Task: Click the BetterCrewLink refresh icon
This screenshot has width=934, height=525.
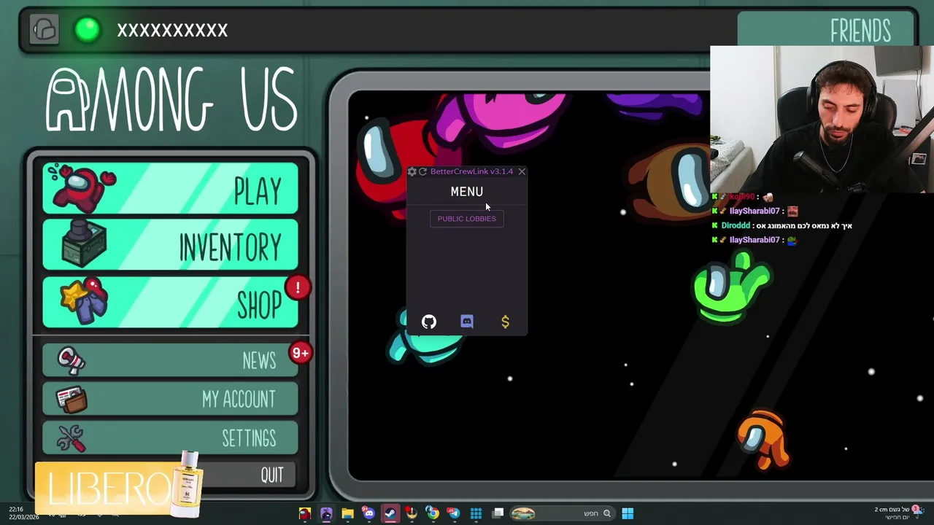Action: 422,171
